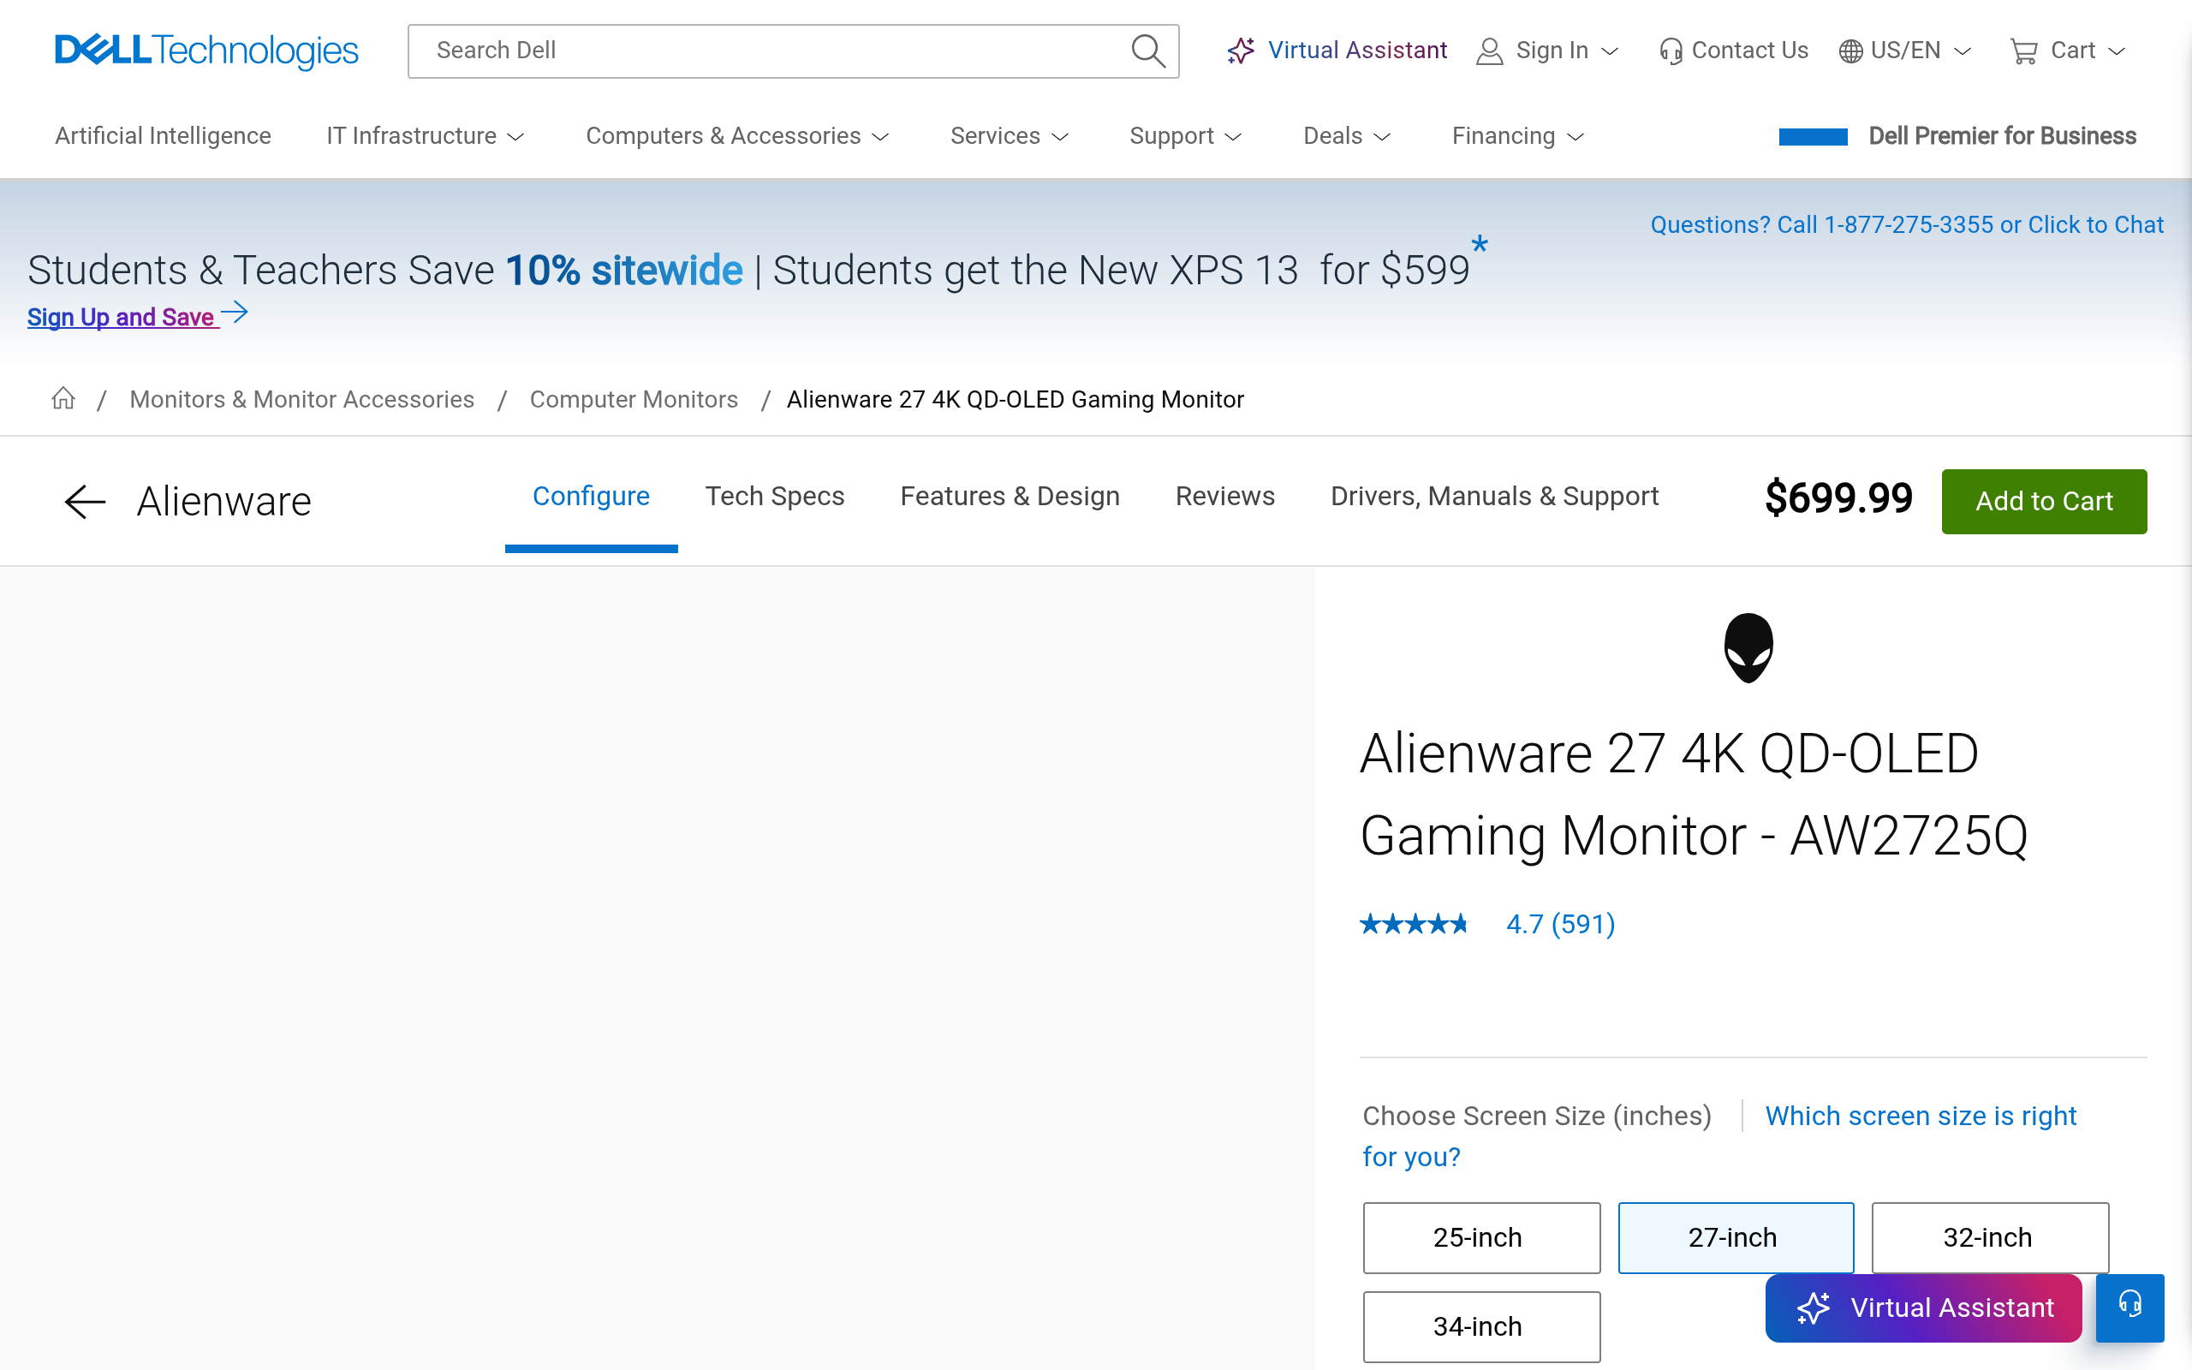This screenshot has height=1370, width=2192.
Task: Select the 32-inch screen size
Action: click(1990, 1238)
